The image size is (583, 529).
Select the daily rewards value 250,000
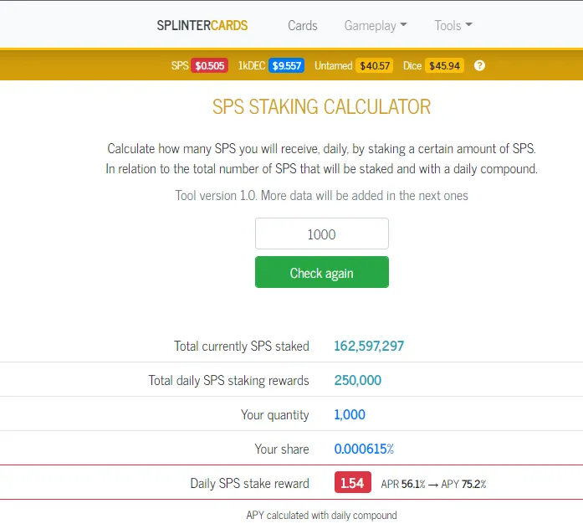tap(358, 380)
